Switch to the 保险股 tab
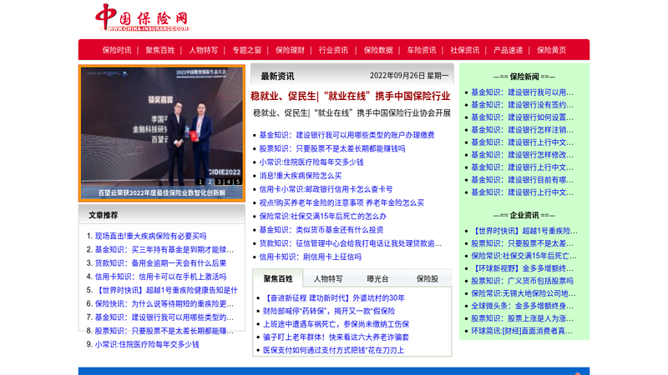The width and height of the screenshot is (668, 375). coord(427,279)
